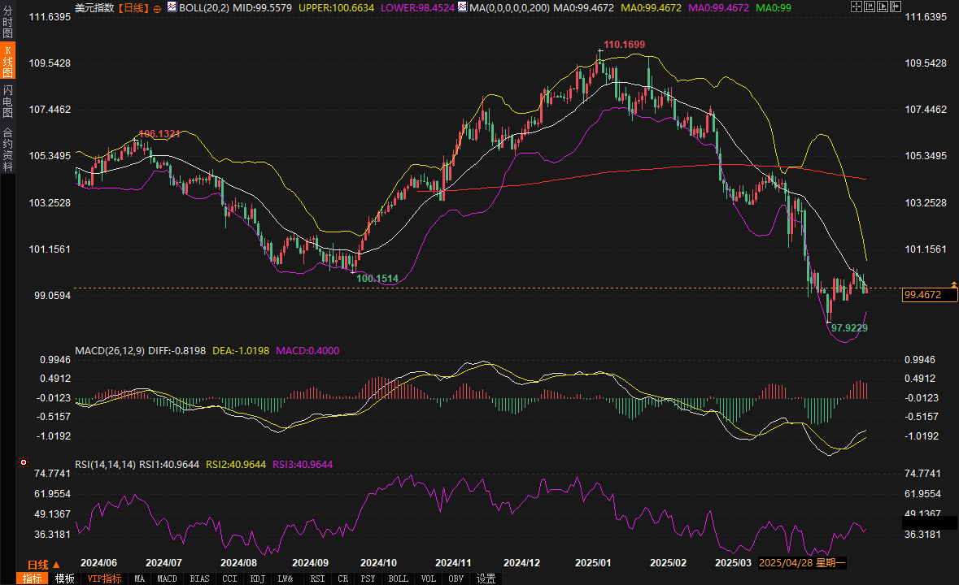The height and width of the screenshot is (585, 959).
Task: Open the 合约资料 sidebar tab
Action: click(x=8, y=149)
